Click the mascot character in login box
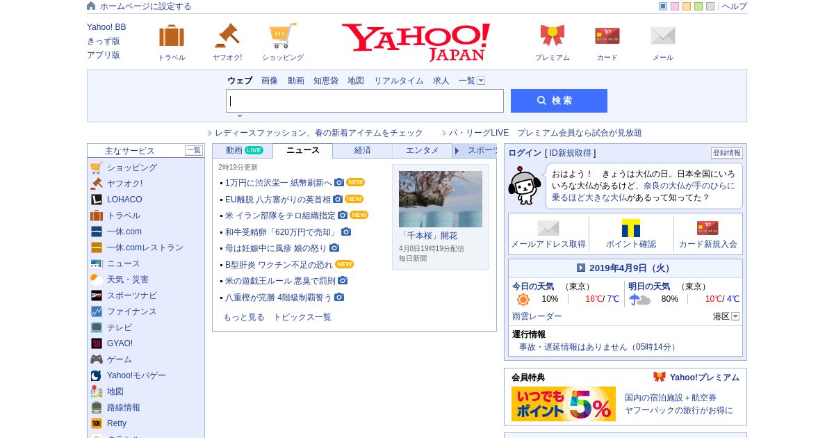The image size is (834, 438). pyautogui.click(x=524, y=186)
